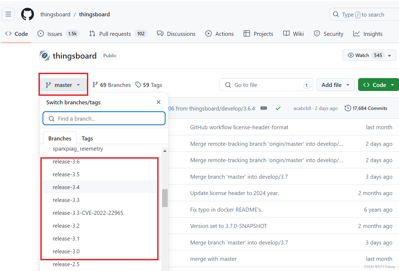Click the Watch count 545
Image resolution: width=399 pixels, height=271 pixels.
click(378, 55)
